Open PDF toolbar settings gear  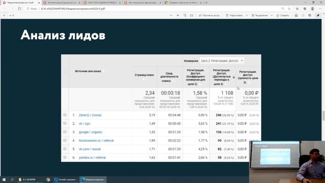pyautogui.click(x=310, y=15)
